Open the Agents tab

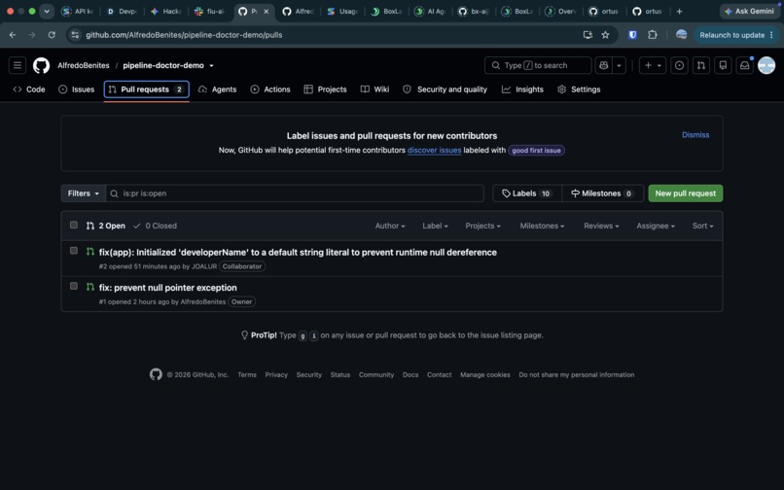coord(218,89)
